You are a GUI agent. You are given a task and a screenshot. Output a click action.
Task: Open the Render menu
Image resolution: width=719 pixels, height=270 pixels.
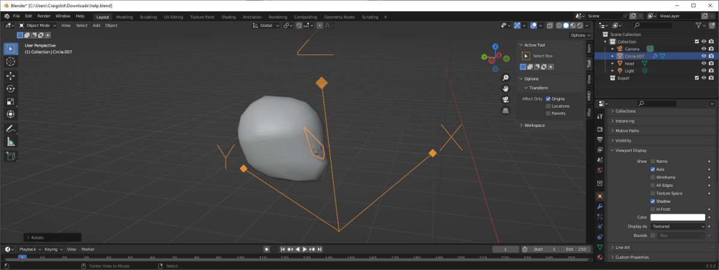pyautogui.click(x=44, y=16)
